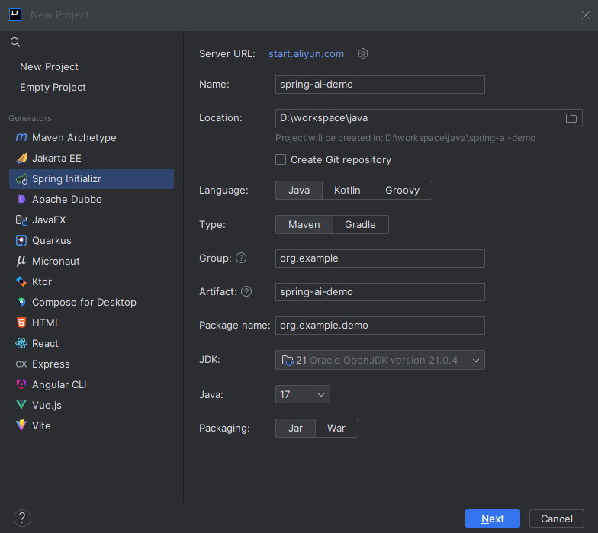
Task: Select the Angular CLI generator label
Action: (59, 384)
